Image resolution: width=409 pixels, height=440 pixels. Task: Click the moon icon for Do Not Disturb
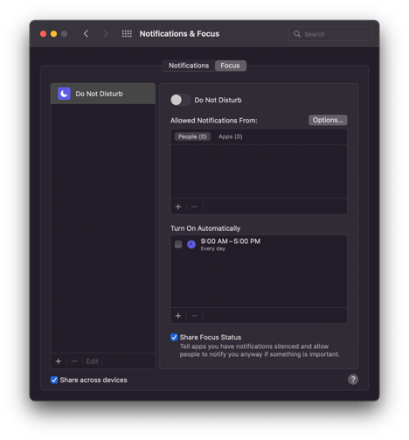pos(64,94)
